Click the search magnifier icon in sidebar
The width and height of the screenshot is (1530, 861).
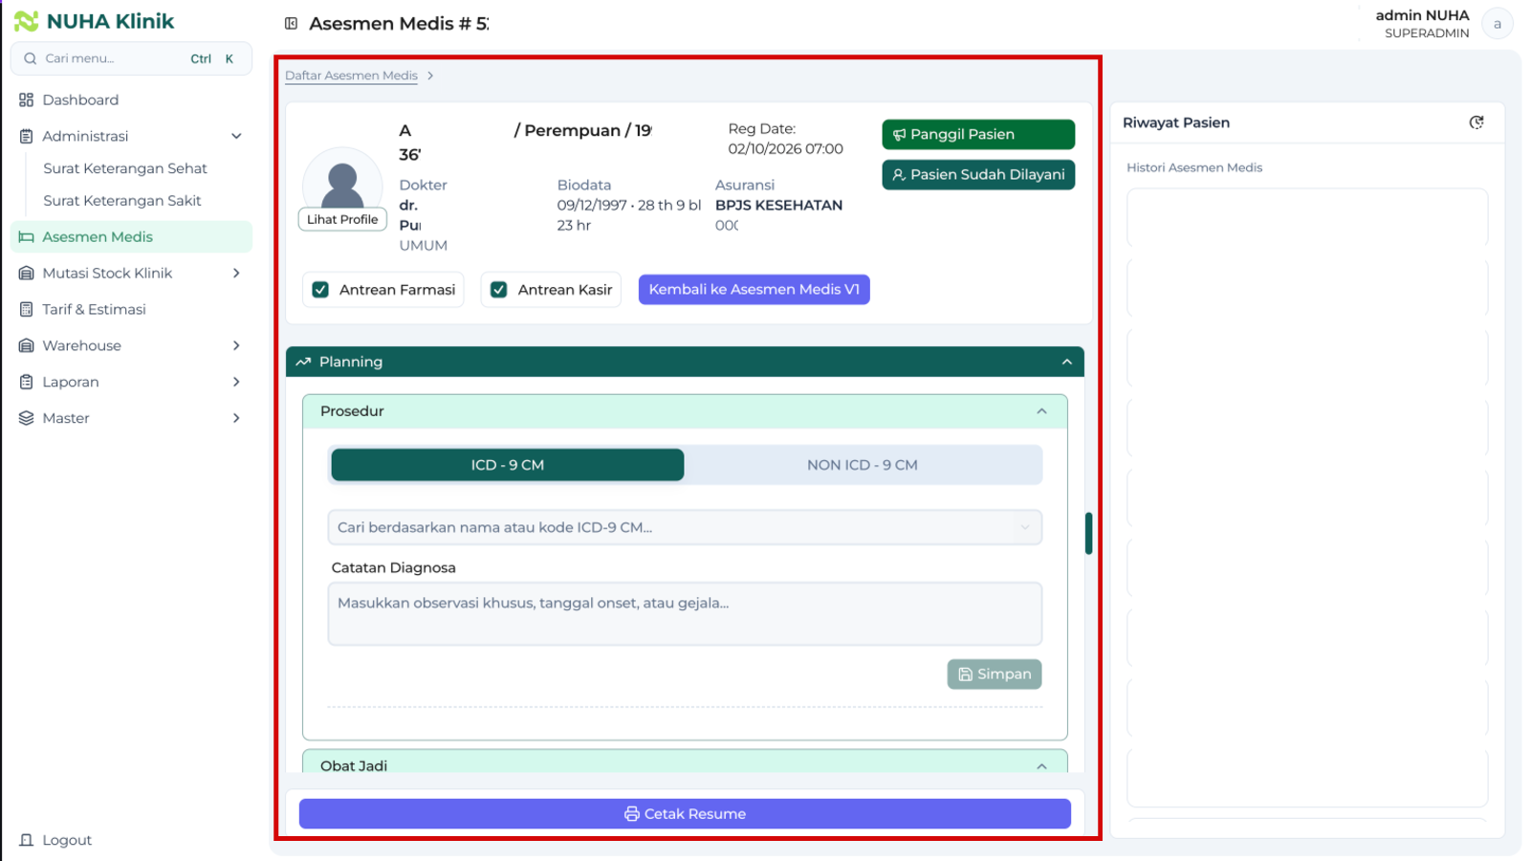coord(31,58)
